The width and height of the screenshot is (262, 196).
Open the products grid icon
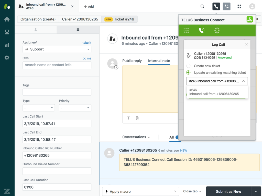(x=239, y=6)
